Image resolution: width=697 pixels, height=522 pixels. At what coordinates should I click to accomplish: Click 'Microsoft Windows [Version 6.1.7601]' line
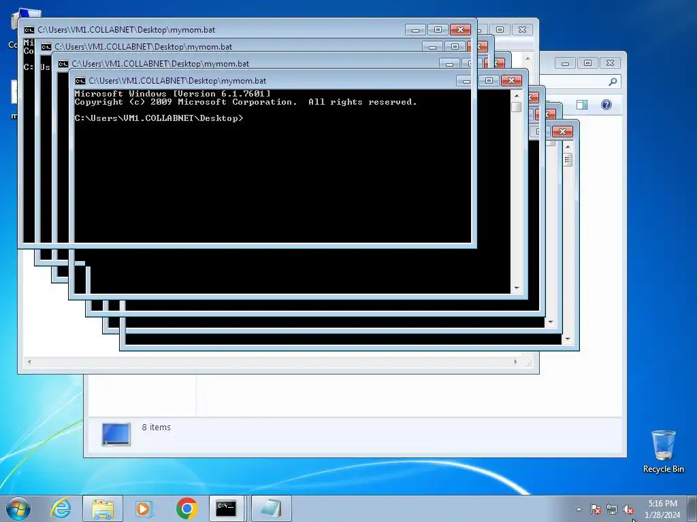[172, 94]
